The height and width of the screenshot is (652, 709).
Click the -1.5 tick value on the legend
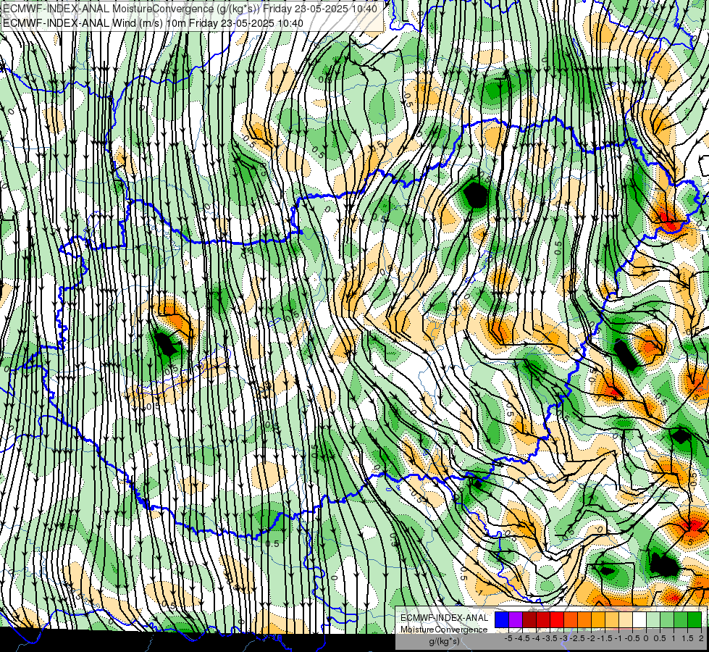[x=605, y=638]
